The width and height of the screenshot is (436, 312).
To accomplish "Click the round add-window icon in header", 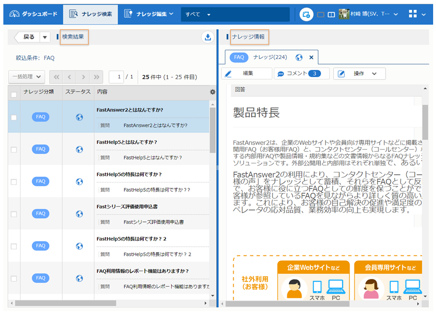I will click(x=306, y=14).
